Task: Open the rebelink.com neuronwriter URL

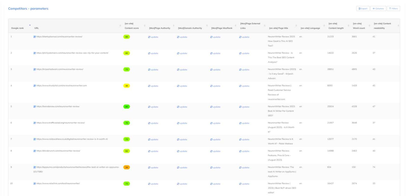Action: (58, 184)
